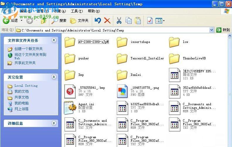
Task: Open the Tools (工具) menu
Action: 77,11
